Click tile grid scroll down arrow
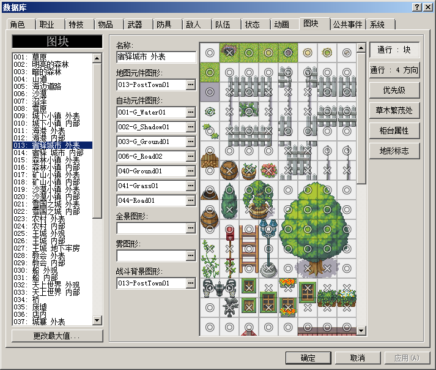Screen dimensions: 436x370 [x=361, y=331]
